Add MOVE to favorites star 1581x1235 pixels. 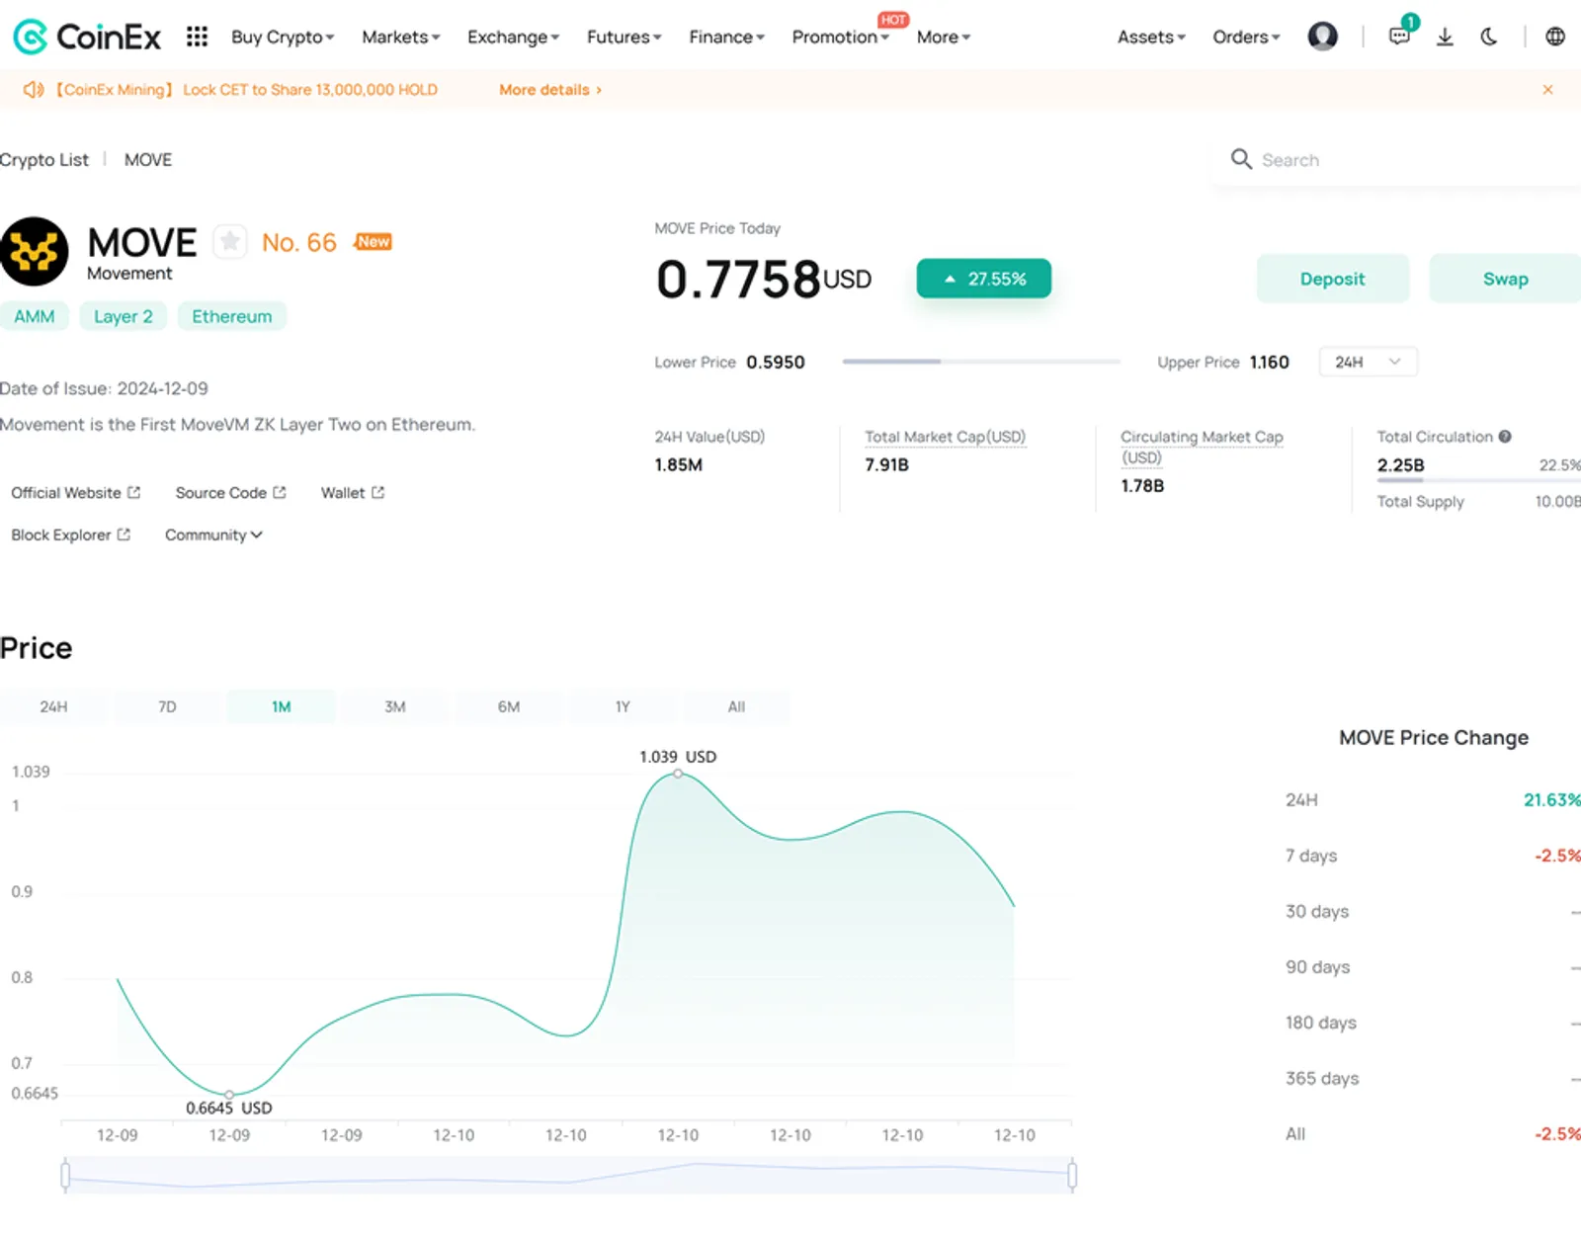click(229, 241)
